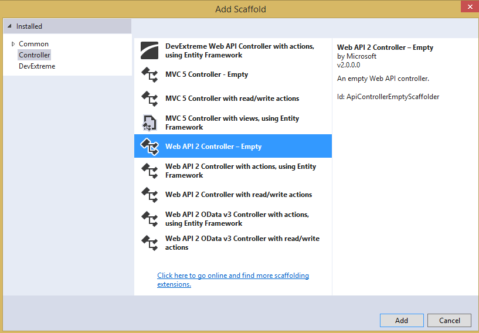Click the OData v3 Entity Framework controller icon
The image size is (479, 333).
(150, 219)
